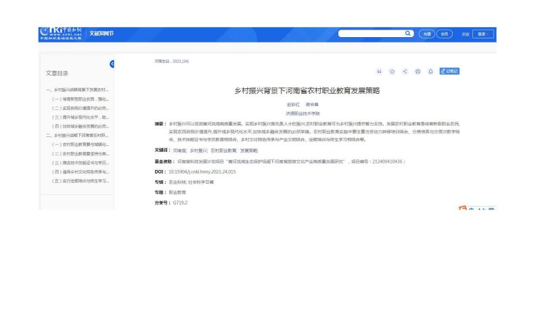Image resolution: width=540 pixels, height=318 pixels.
Task: Click the bell notification icon
Action: [430, 71]
